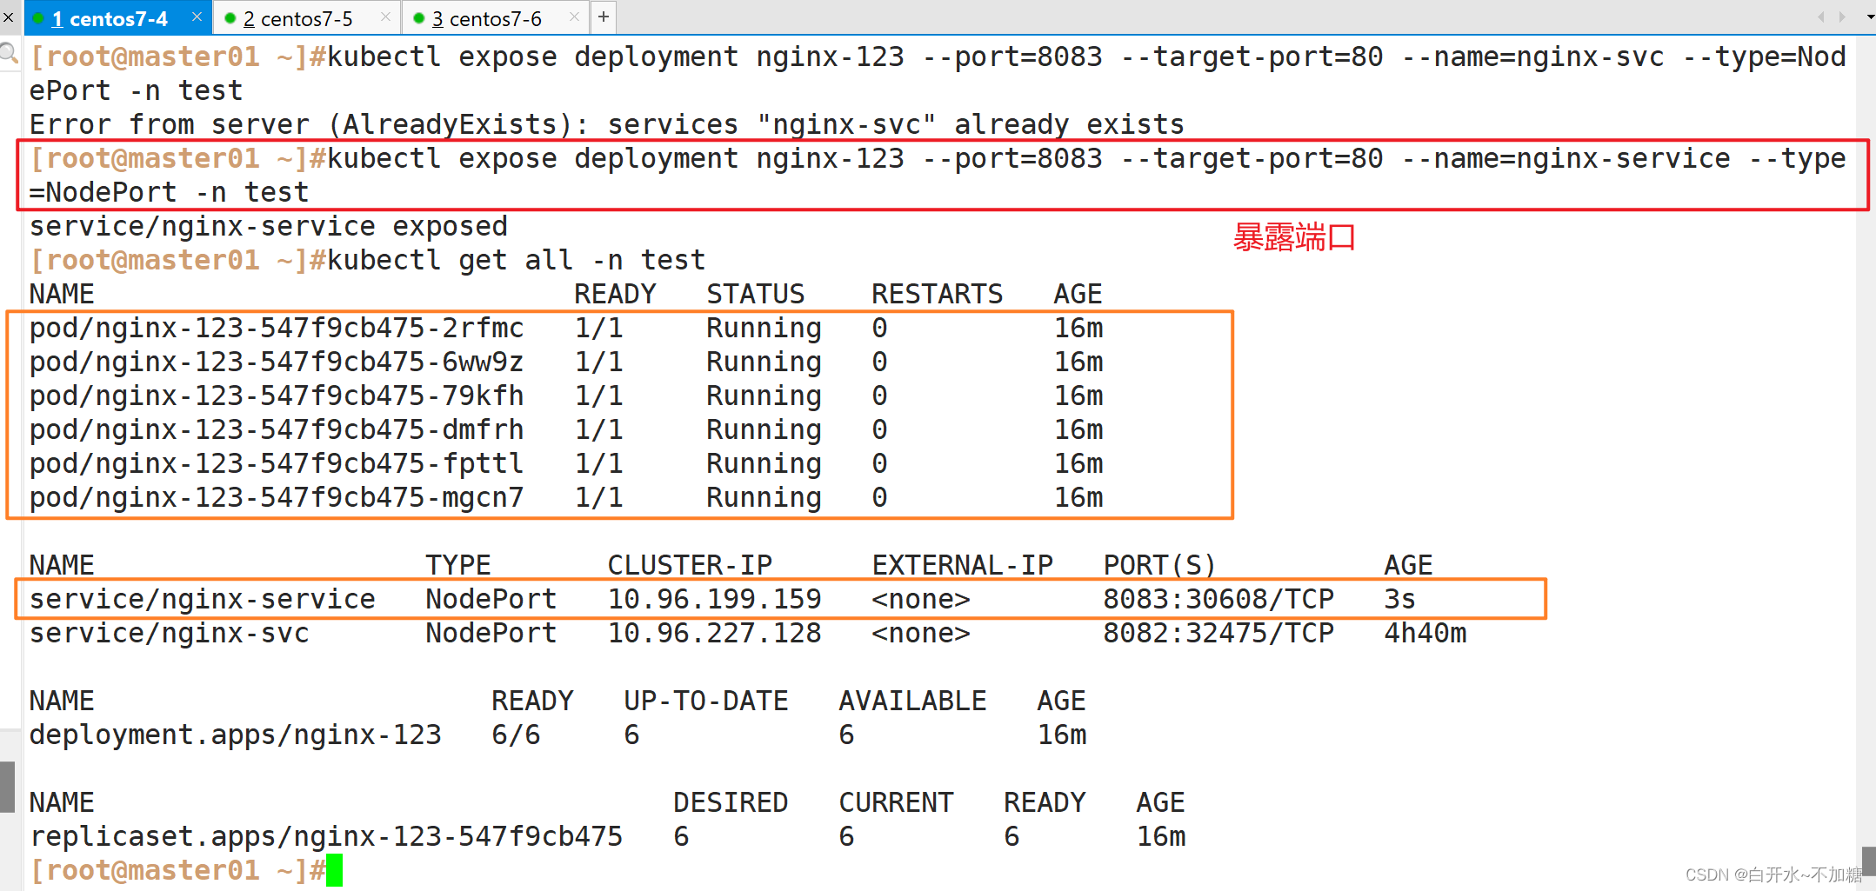Click cluster IP 10.96.227.128
Image resolution: width=1876 pixels, height=891 pixels.
click(x=714, y=633)
